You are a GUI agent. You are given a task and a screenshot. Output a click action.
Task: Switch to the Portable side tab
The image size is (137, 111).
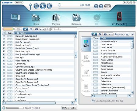click(x=86, y=88)
